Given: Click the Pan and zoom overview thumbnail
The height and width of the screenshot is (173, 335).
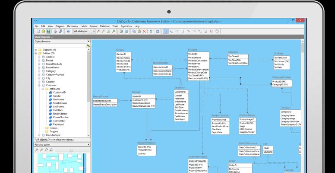Looking at the screenshot, I should (x=62, y=163).
